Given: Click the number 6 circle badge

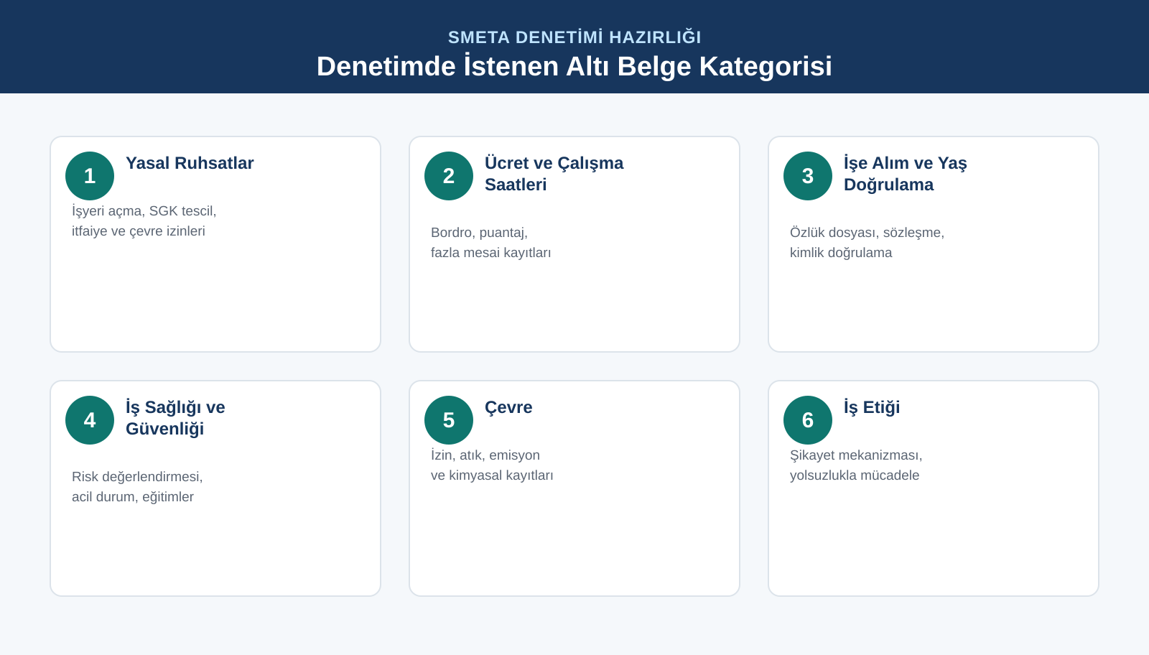Looking at the screenshot, I should [x=808, y=420].
